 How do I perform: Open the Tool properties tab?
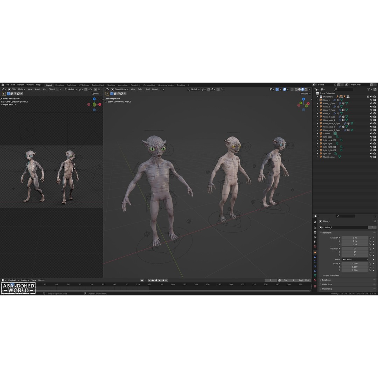coord(315,222)
